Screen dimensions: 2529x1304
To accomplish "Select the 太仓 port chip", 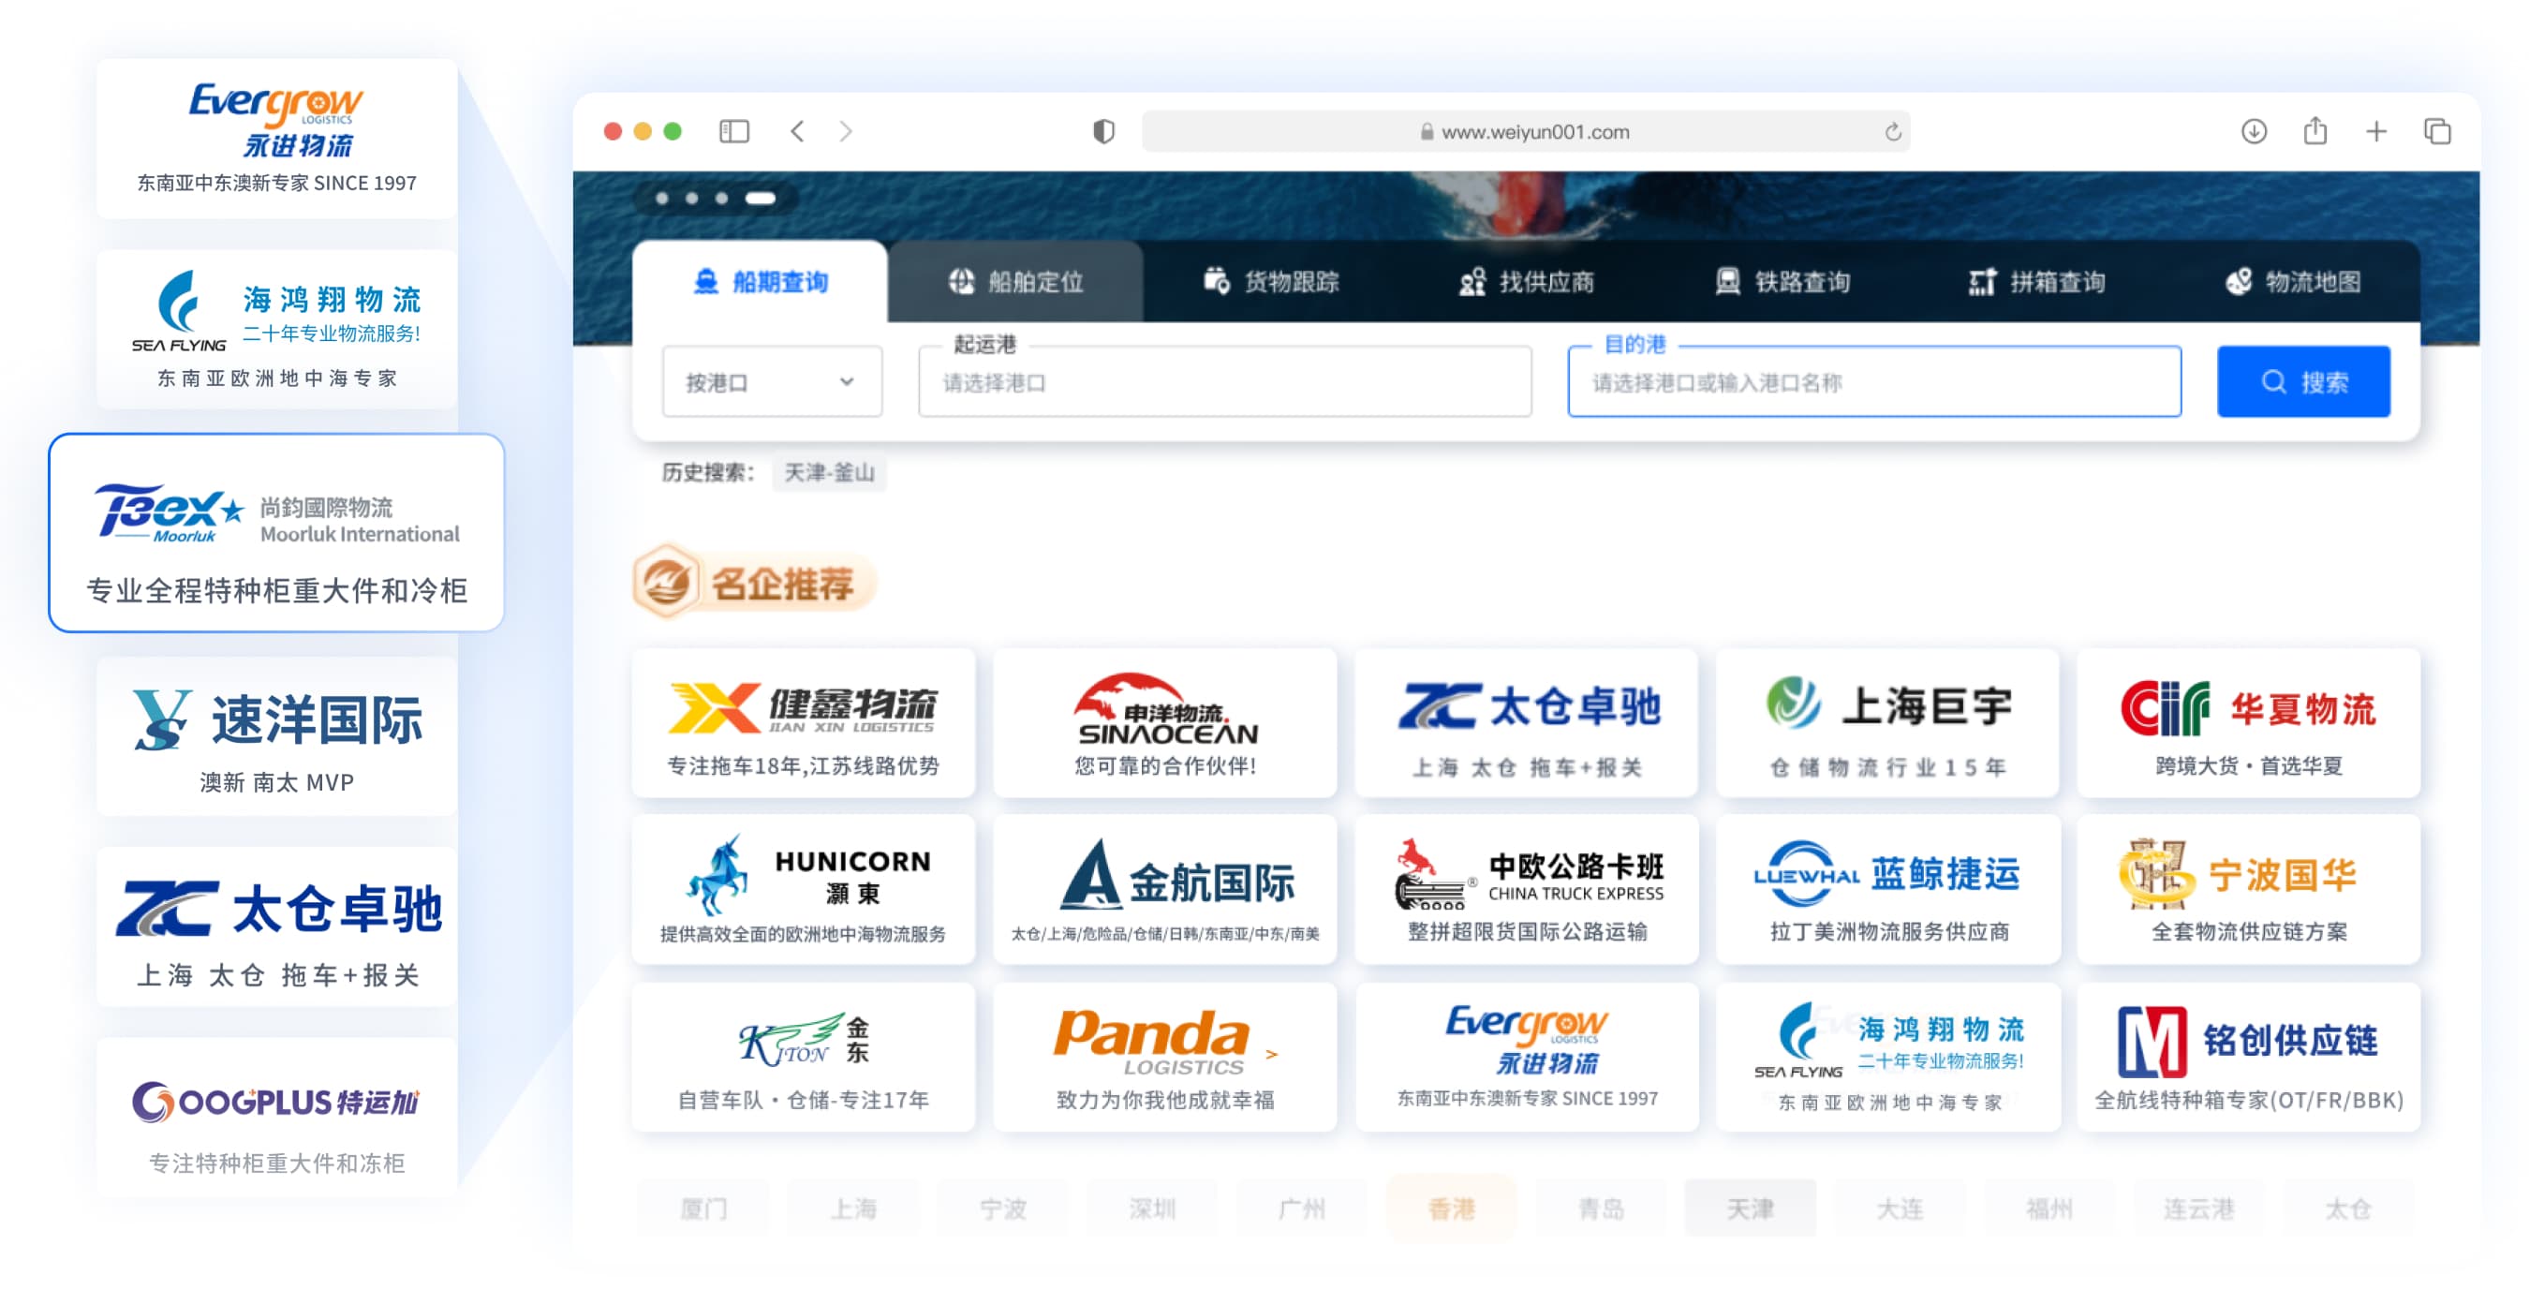I will pyautogui.click(x=2348, y=1208).
